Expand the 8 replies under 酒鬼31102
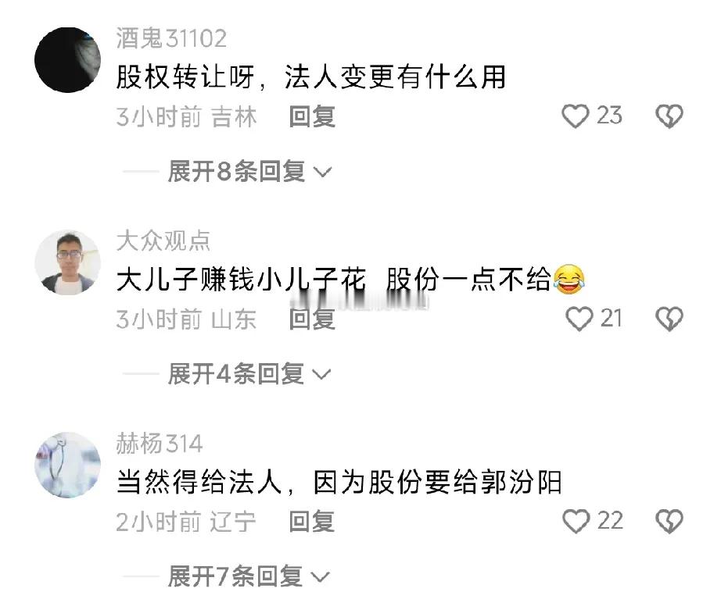721x599 pixels. click(x=249, y=172)
